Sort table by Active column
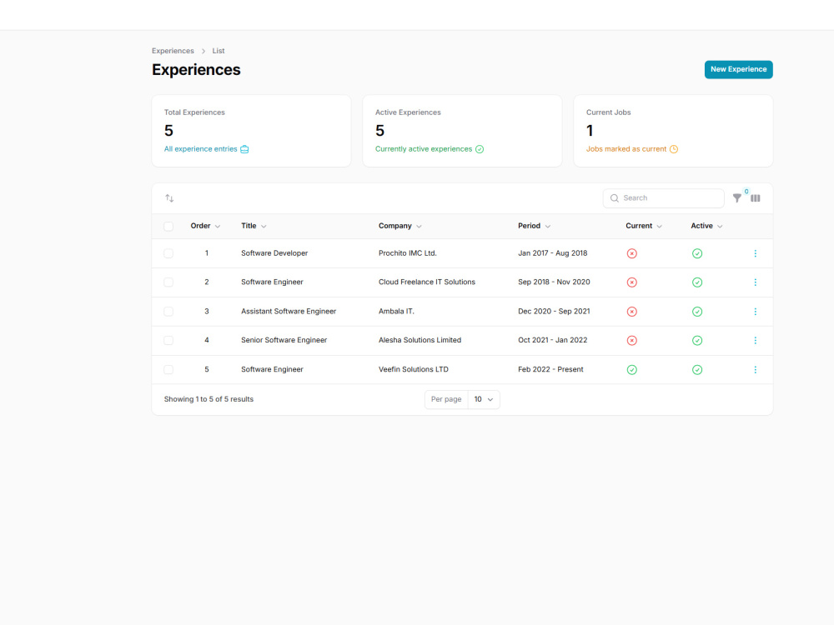 [x=706, y=226]
